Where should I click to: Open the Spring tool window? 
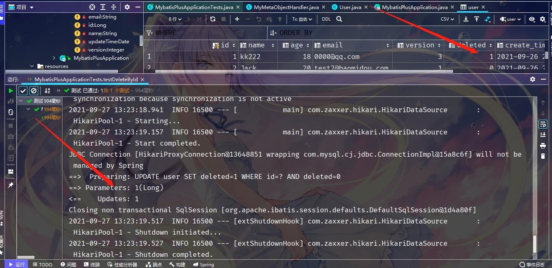pyautogui.click(x=203, y=264)
